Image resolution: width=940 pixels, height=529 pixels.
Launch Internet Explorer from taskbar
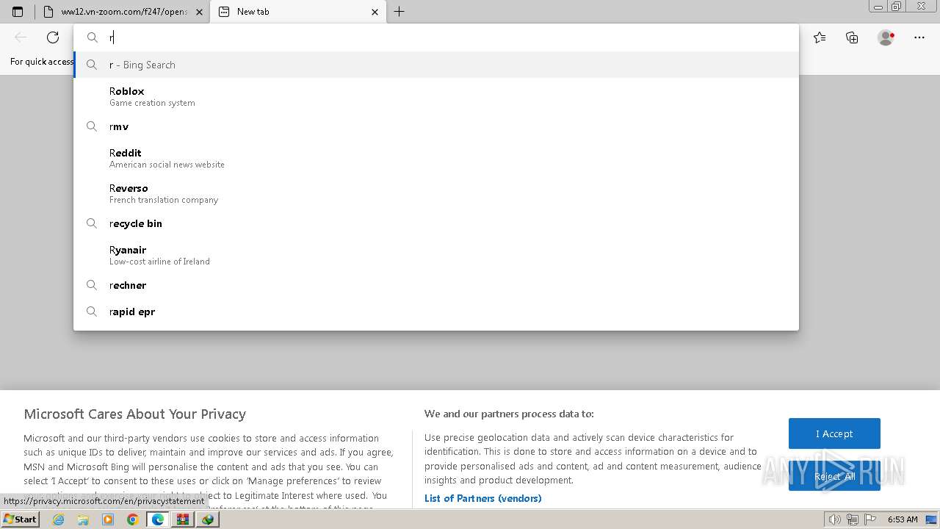point(58,519)
